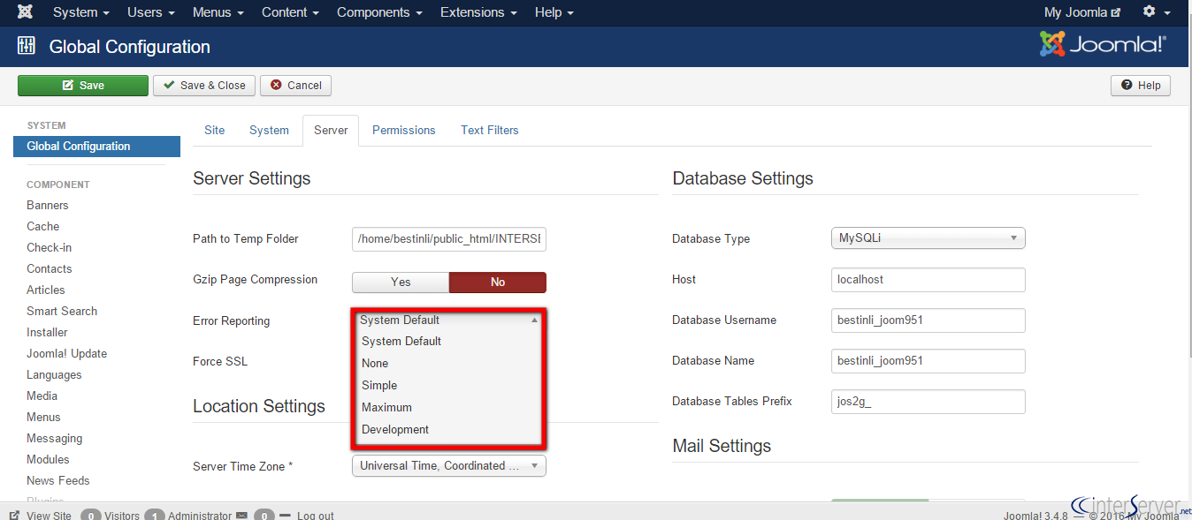Open Languages component configuration

pyautogui.click(x=54, y=374)
